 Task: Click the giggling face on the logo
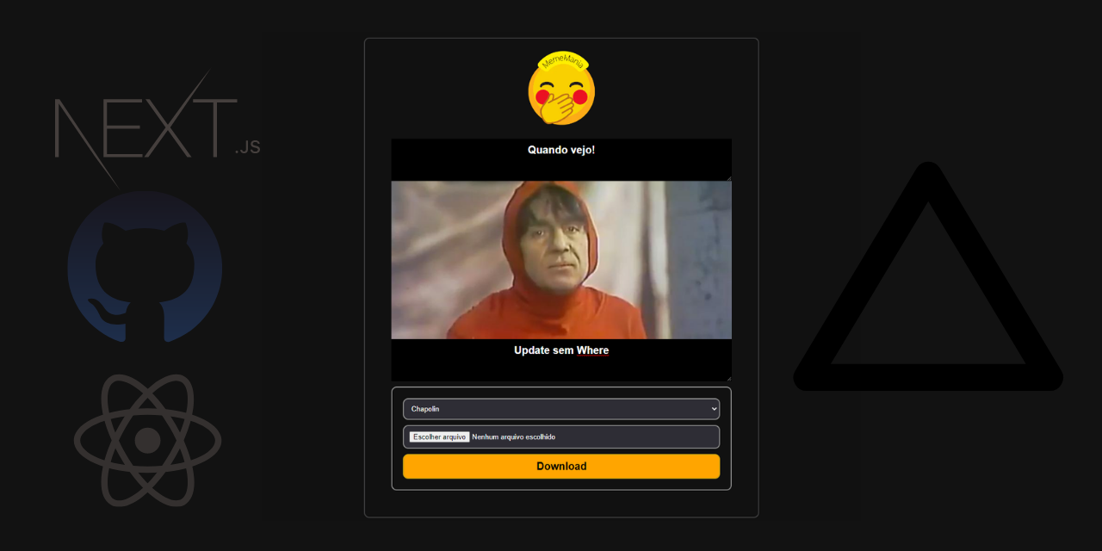pyautogui.click(x=561, y=95)
